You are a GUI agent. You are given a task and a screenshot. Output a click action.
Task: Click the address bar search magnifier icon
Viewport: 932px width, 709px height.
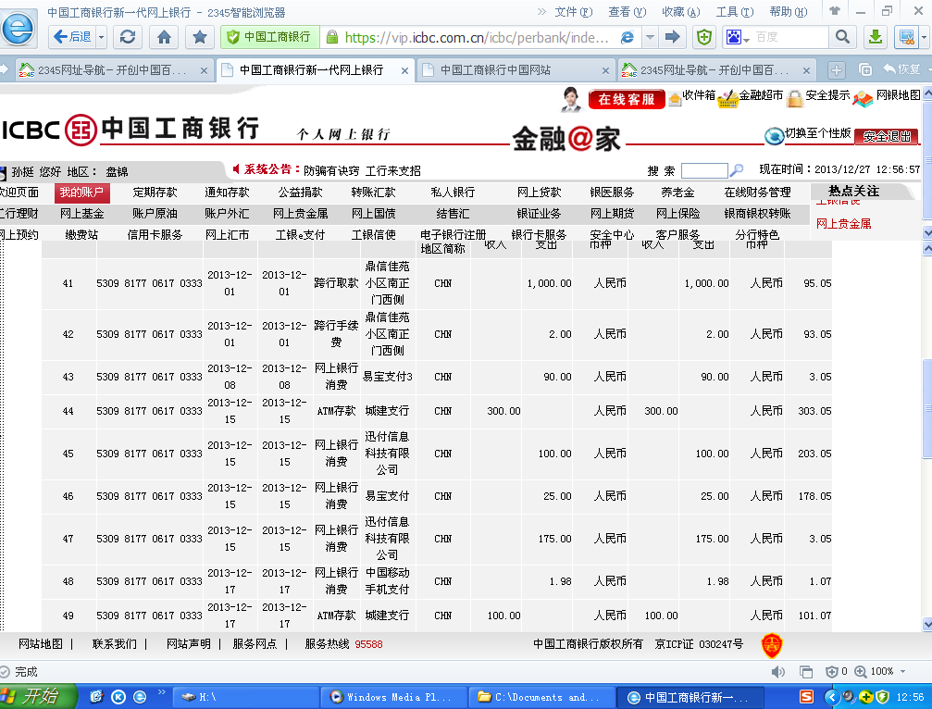pyautogui.click(x=842, y=37)
